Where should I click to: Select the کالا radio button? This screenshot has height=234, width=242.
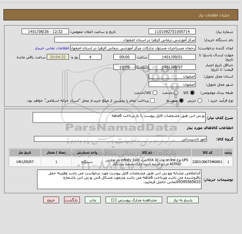[x=192, y=93]
